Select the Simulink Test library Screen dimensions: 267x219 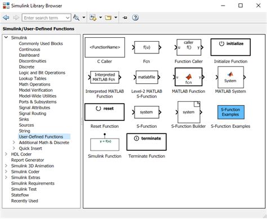point(24,189)
